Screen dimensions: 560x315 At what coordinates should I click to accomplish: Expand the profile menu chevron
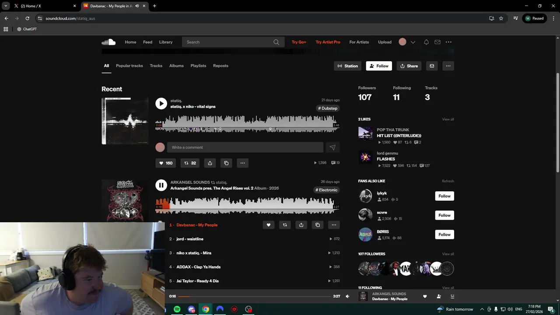pos(413,42)
